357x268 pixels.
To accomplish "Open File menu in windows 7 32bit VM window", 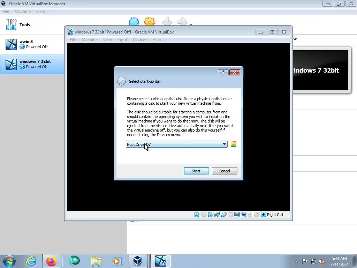I will (73, 40).
